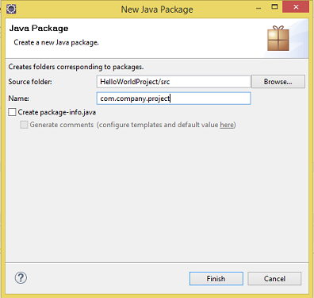Focus the Source folder text field
The height and width of the screenshot is (298, 314).
point(174,82)
